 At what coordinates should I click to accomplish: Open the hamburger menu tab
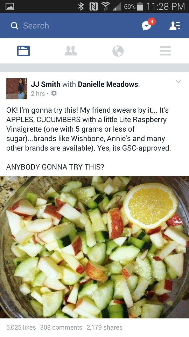(x=165, y=51)
